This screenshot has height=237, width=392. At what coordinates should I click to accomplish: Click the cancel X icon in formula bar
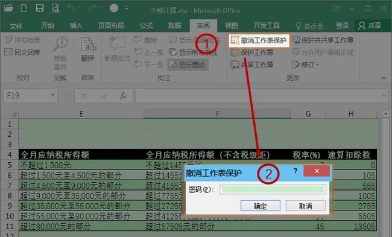pos(84,95)
